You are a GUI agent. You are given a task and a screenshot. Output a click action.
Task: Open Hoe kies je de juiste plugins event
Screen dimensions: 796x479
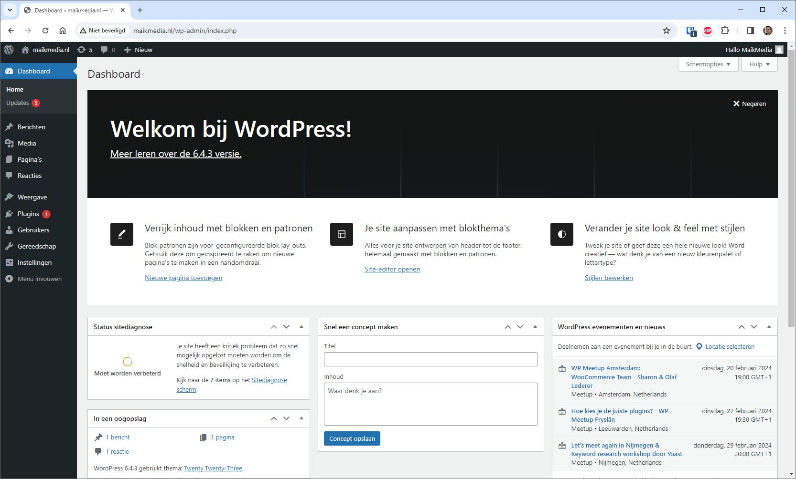click(620, 415)
